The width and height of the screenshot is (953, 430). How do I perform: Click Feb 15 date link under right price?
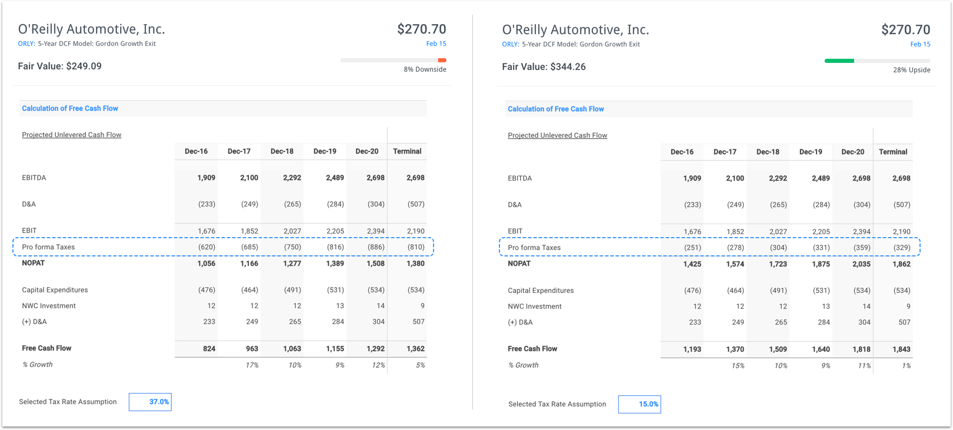921,44
